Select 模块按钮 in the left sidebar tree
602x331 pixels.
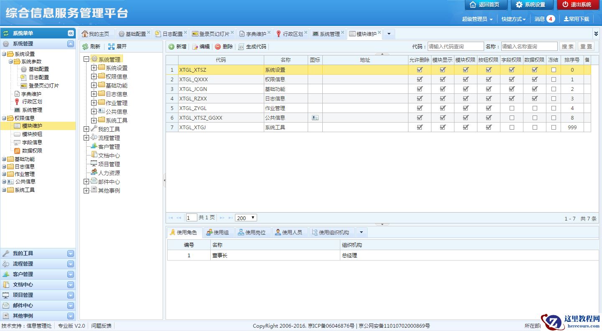pos(32,134)
